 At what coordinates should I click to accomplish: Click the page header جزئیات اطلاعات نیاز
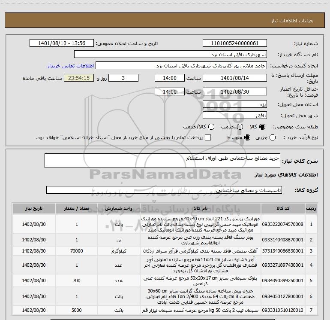tap(292, 21)
